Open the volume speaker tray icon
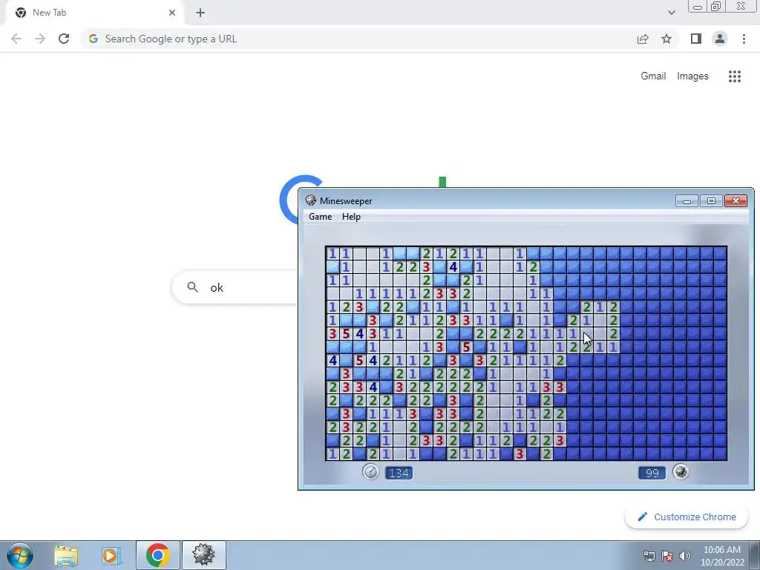 tap(685, 556)
